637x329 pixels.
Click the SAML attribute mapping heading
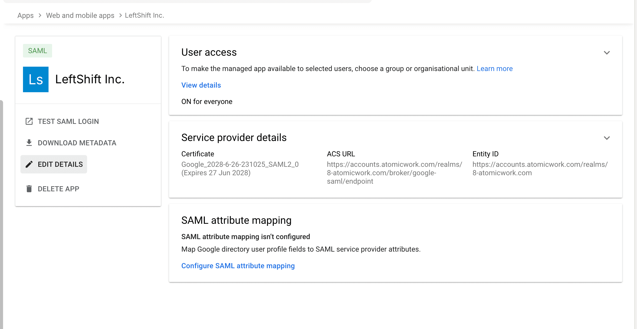click(237, 220)
